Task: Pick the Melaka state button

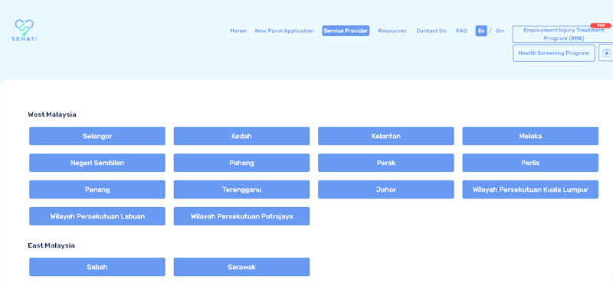Action: click(530, 136)
